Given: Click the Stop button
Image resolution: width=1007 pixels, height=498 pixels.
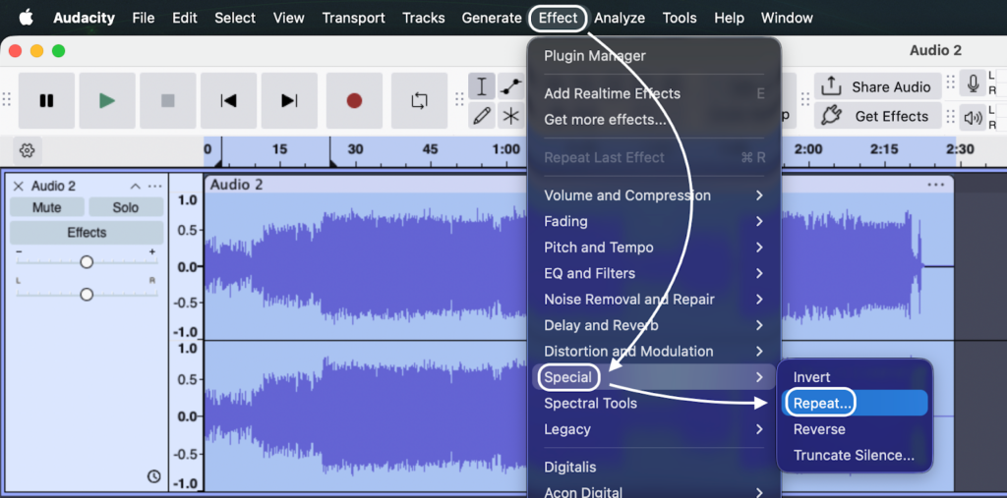Looking at the screenshot, I should (167, 100).
